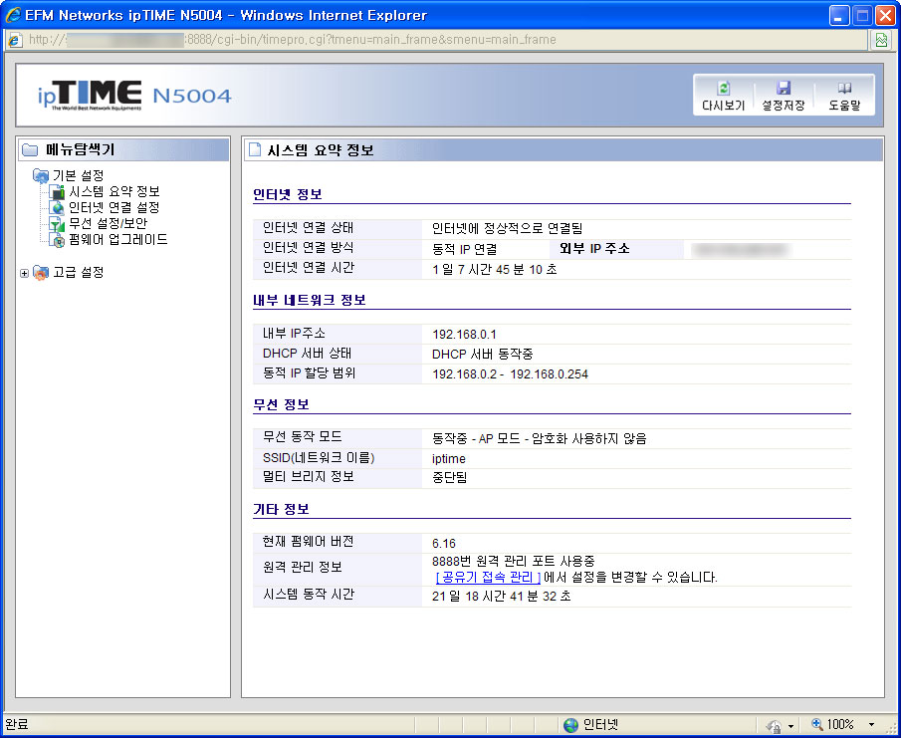Click the 시스템 요약 정보 tree icon
Image resolution: width=901 pixels, height=738 pixels.
point(57,192)
